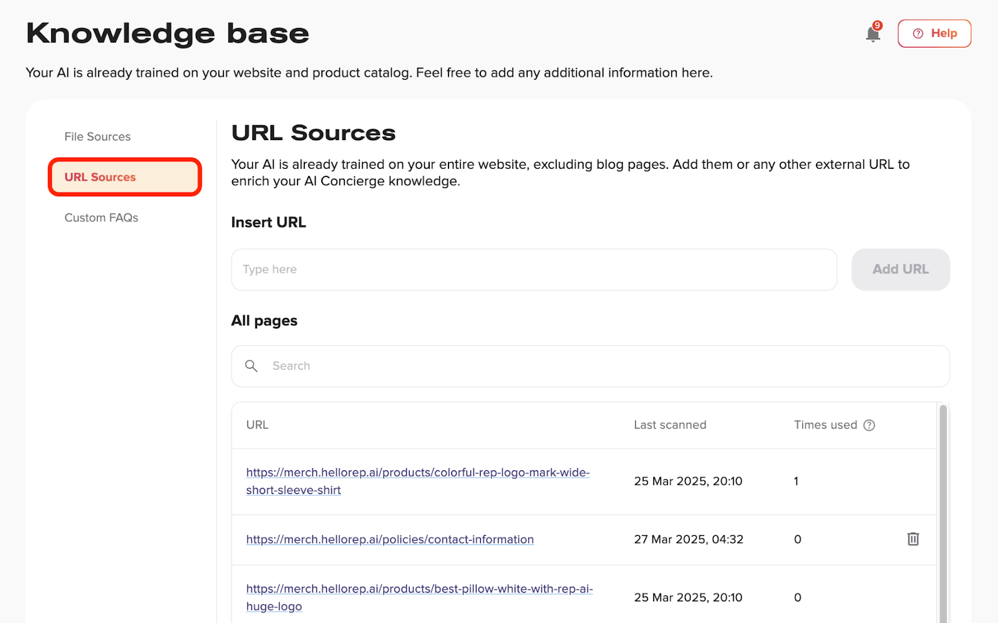The height and width of the screenshot is (623, 998).
Task: Click the search magnifier icon
Action: (251, 366)
